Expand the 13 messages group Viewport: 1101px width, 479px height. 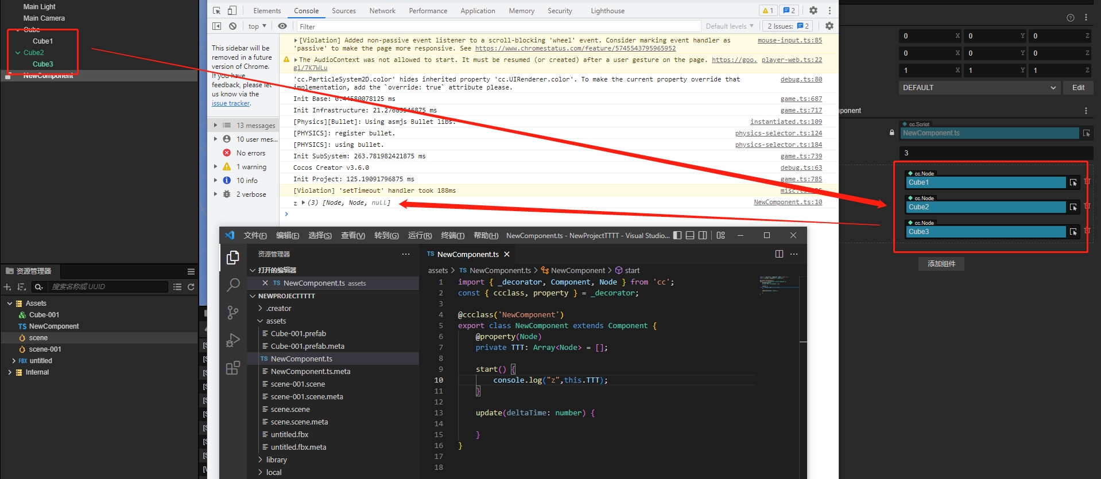pyautogui.click(x=215, y=125)
